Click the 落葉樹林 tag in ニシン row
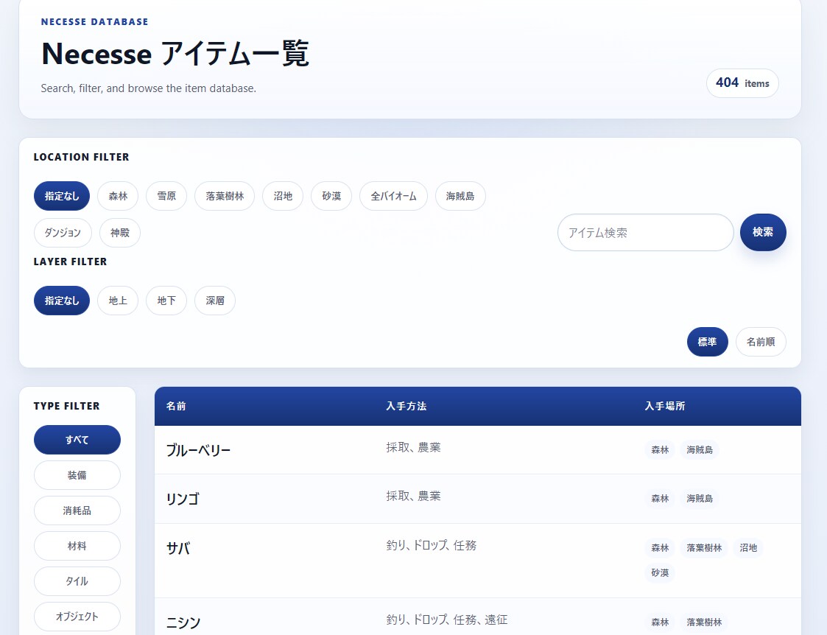 point(704,622)
